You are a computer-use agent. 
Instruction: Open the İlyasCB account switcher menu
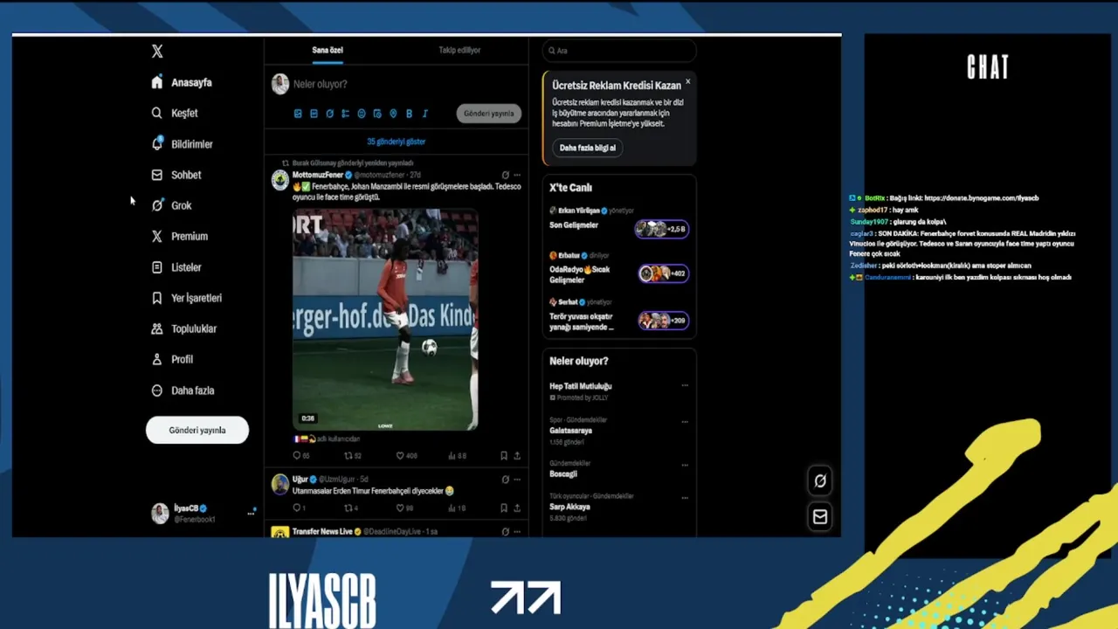click(x=203, y=513)
